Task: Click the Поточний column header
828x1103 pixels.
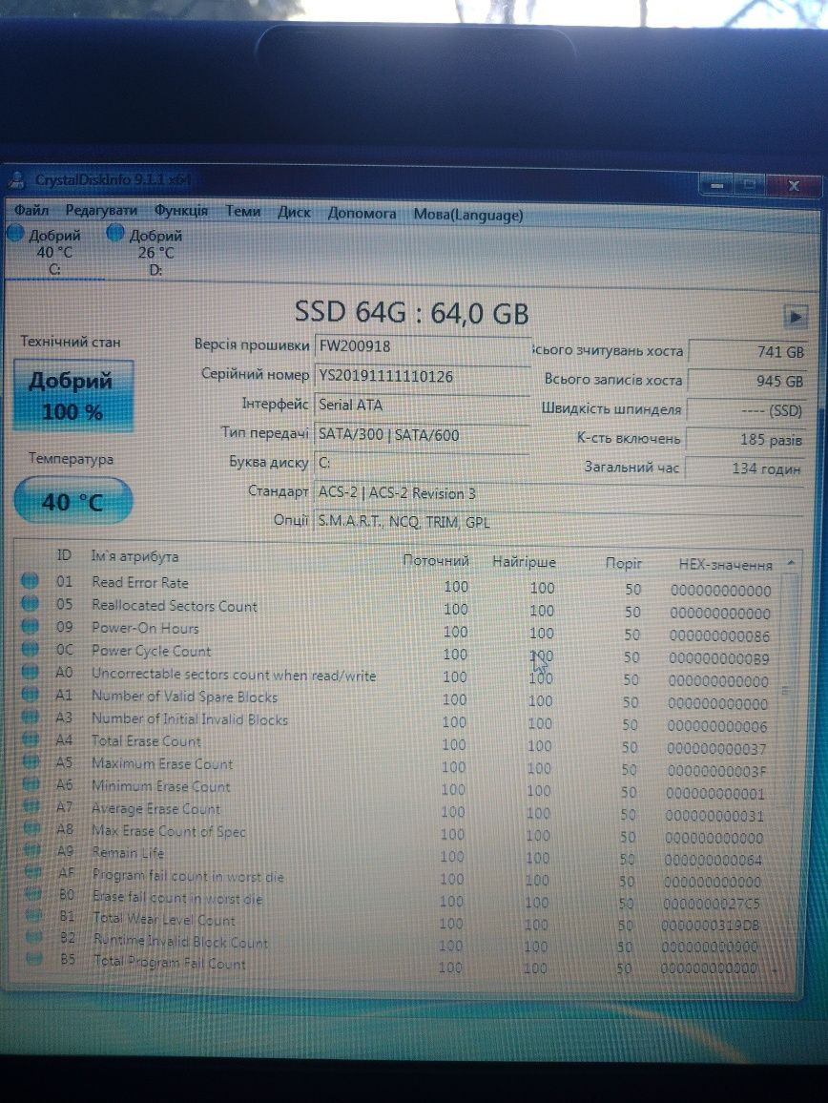Action: click(435, 561)
